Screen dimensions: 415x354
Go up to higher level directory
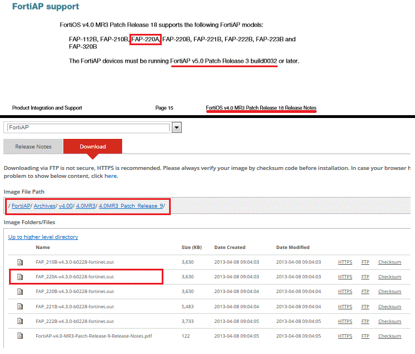(x=43, y=237)
